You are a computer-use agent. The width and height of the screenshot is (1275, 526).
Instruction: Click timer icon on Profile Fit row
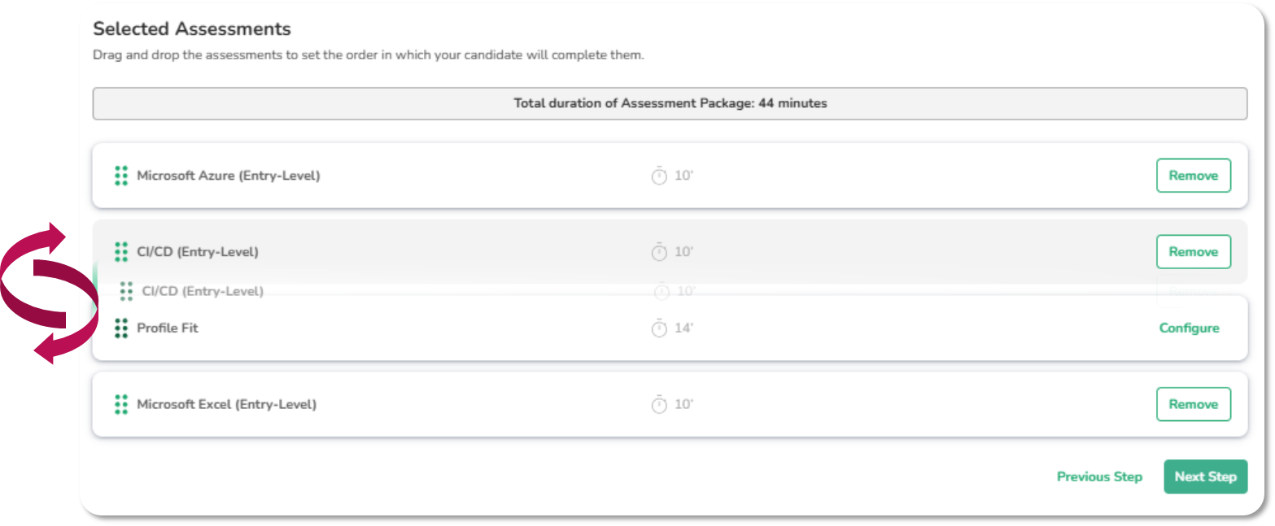[x=659, y=328]
